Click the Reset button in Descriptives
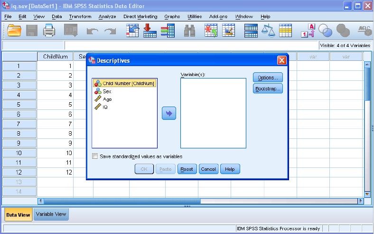This screenshot has height=234, width=374. coord(187,169)
